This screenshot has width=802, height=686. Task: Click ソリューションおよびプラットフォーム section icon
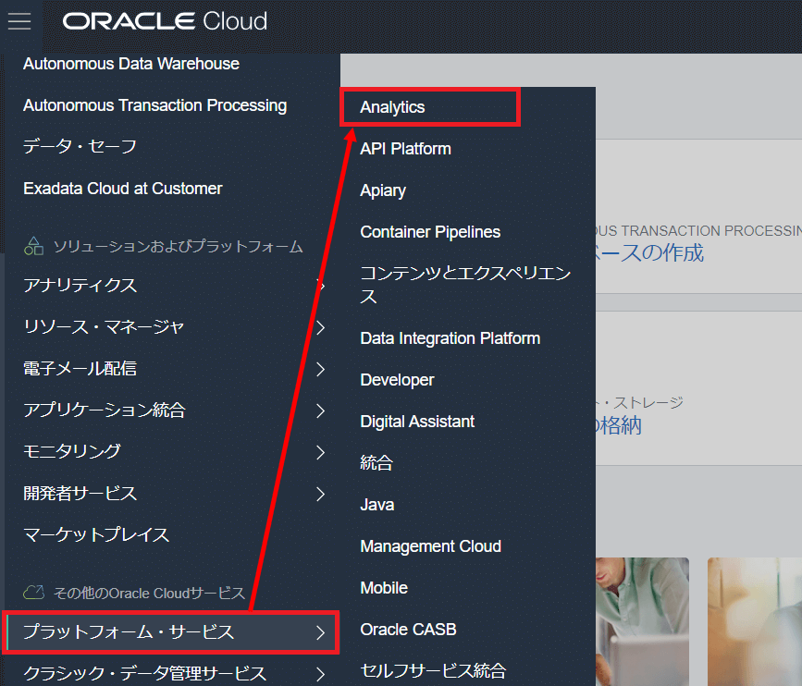click(x=33, y=246)
